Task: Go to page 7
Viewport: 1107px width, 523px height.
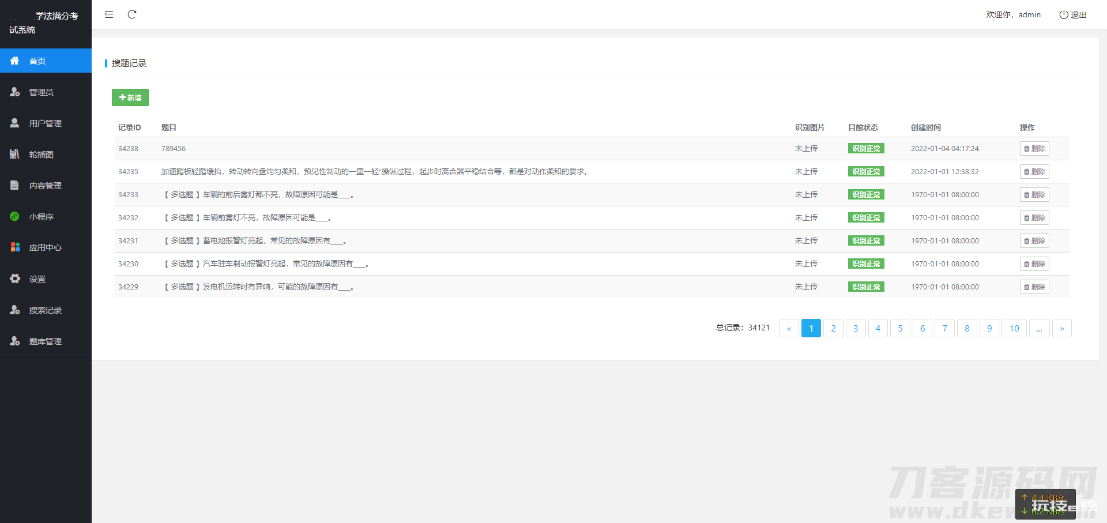Action: click(x=944, y=328)
